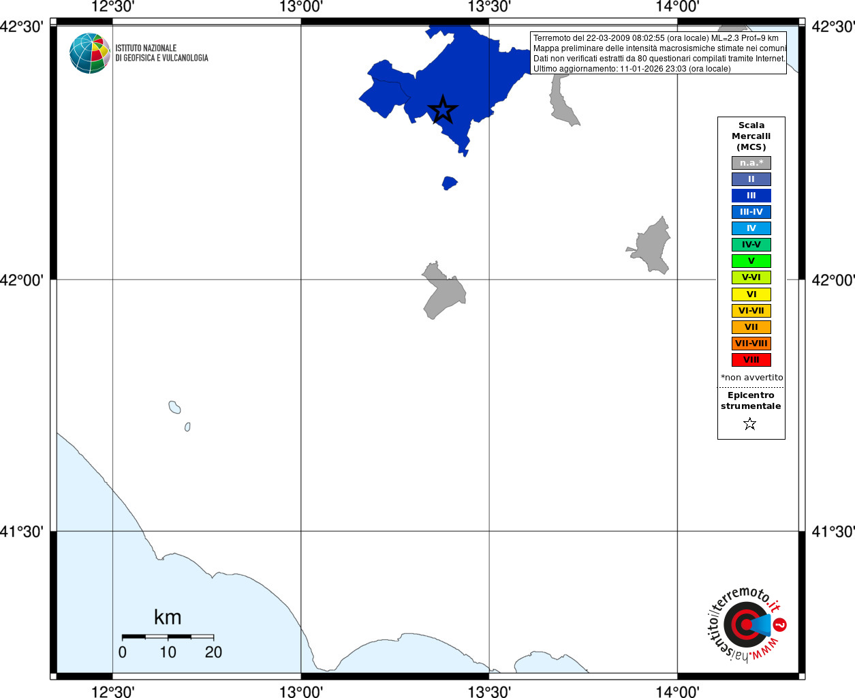Click the INGV globe logo

pyautogui.click(x=90, y=53)
